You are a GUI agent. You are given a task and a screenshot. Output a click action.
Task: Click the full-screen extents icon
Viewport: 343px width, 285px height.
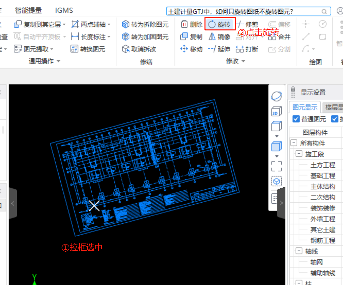tap(276, 166)
